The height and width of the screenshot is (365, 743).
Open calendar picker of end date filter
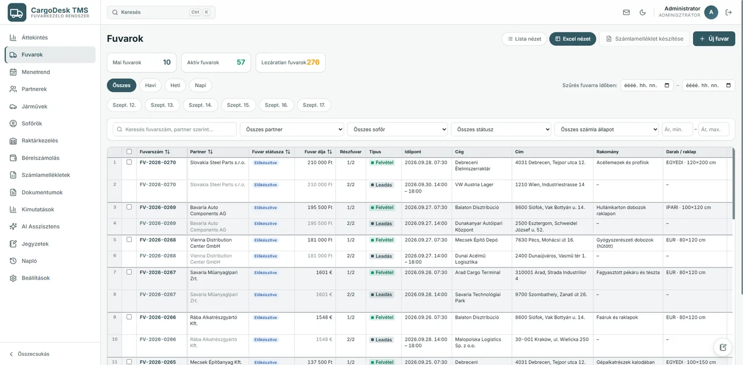click(x=728, y=85)
